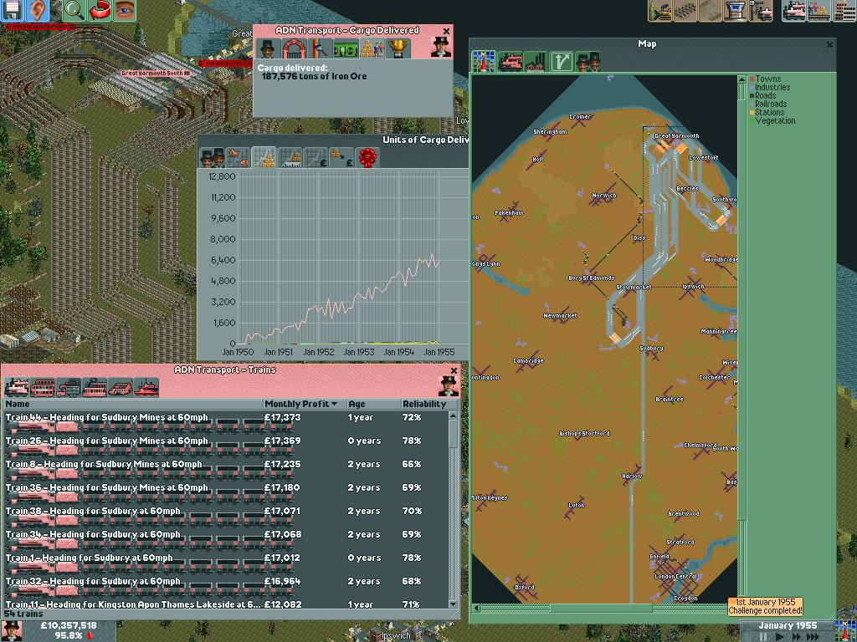Select Train 11 heading for Kingston
Screen dimensions: 857x642
[x=226, y=604]
